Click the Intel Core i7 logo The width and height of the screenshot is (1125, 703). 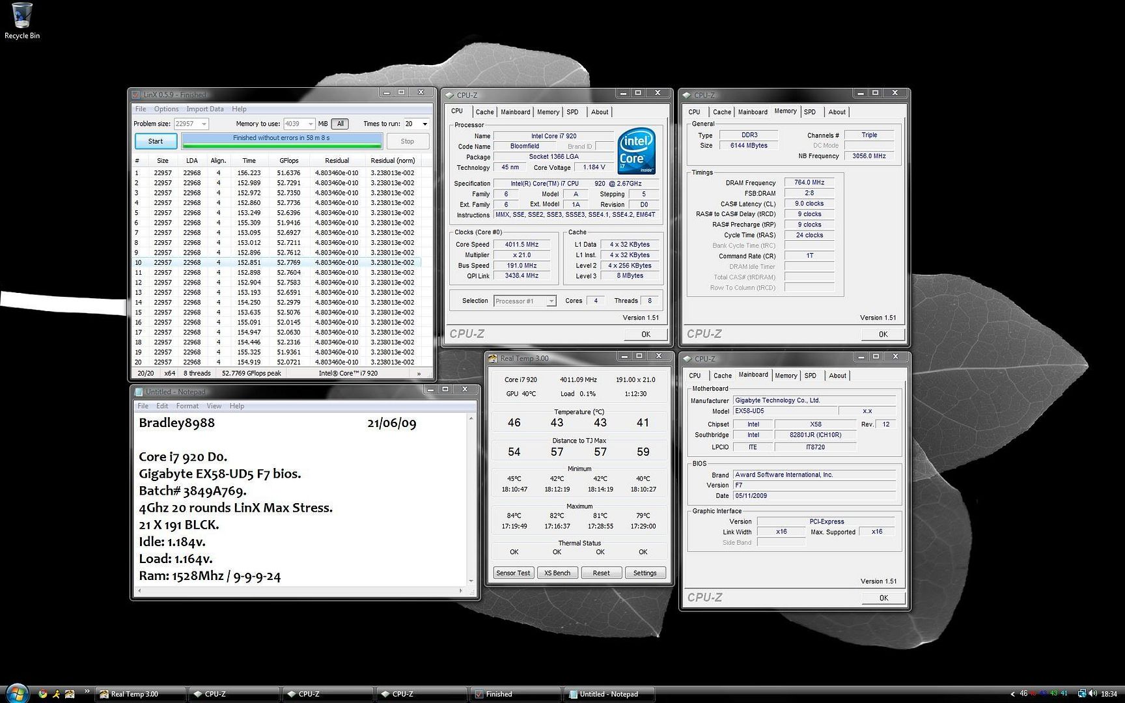[636, 151]
